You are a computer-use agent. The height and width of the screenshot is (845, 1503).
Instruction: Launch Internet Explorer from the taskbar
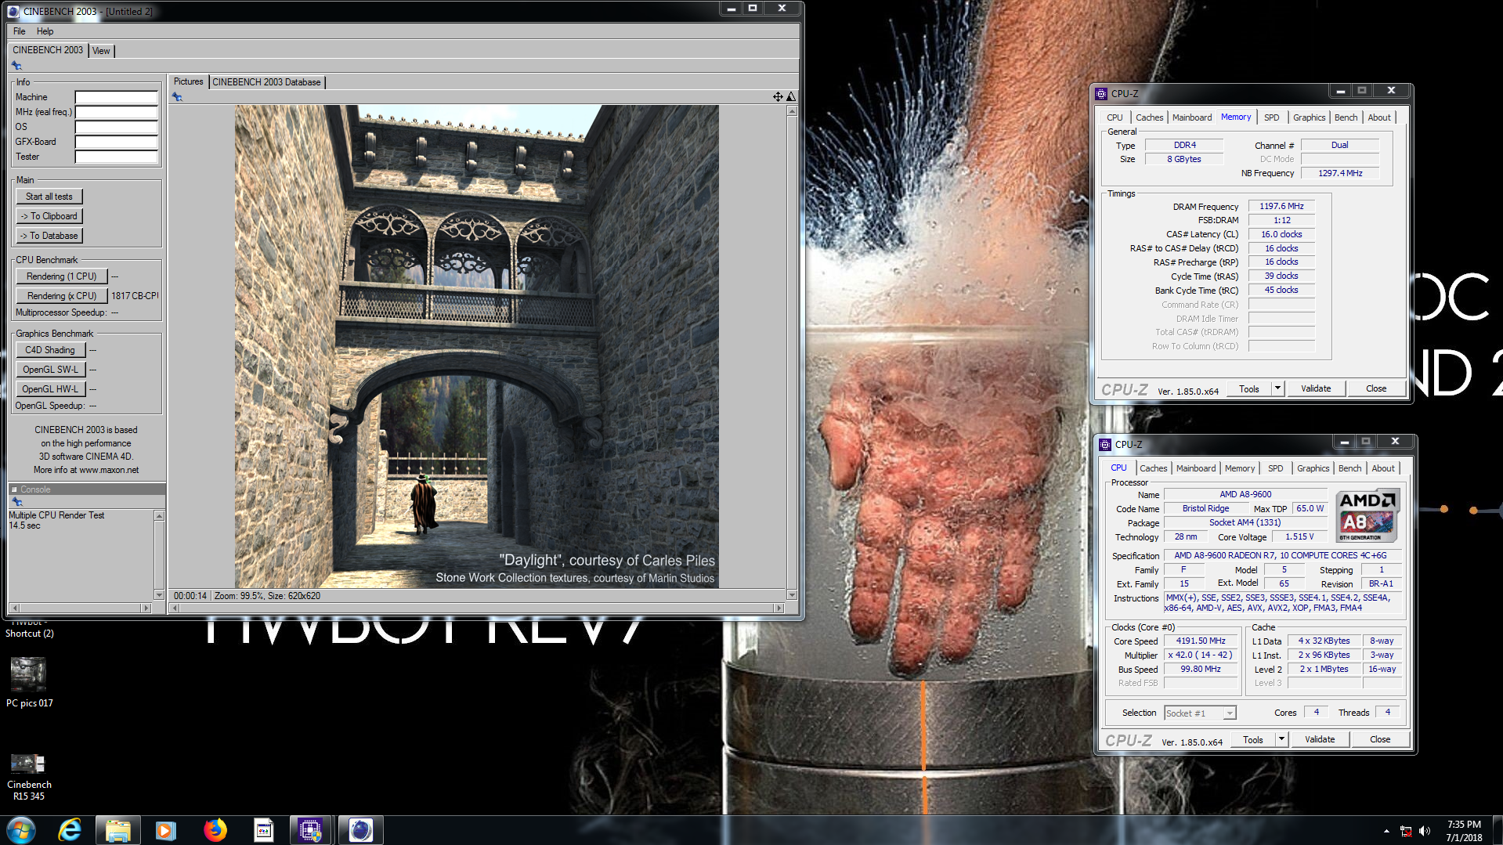tap(70, 830)
